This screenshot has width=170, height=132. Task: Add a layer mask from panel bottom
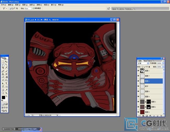pos(147,116)
